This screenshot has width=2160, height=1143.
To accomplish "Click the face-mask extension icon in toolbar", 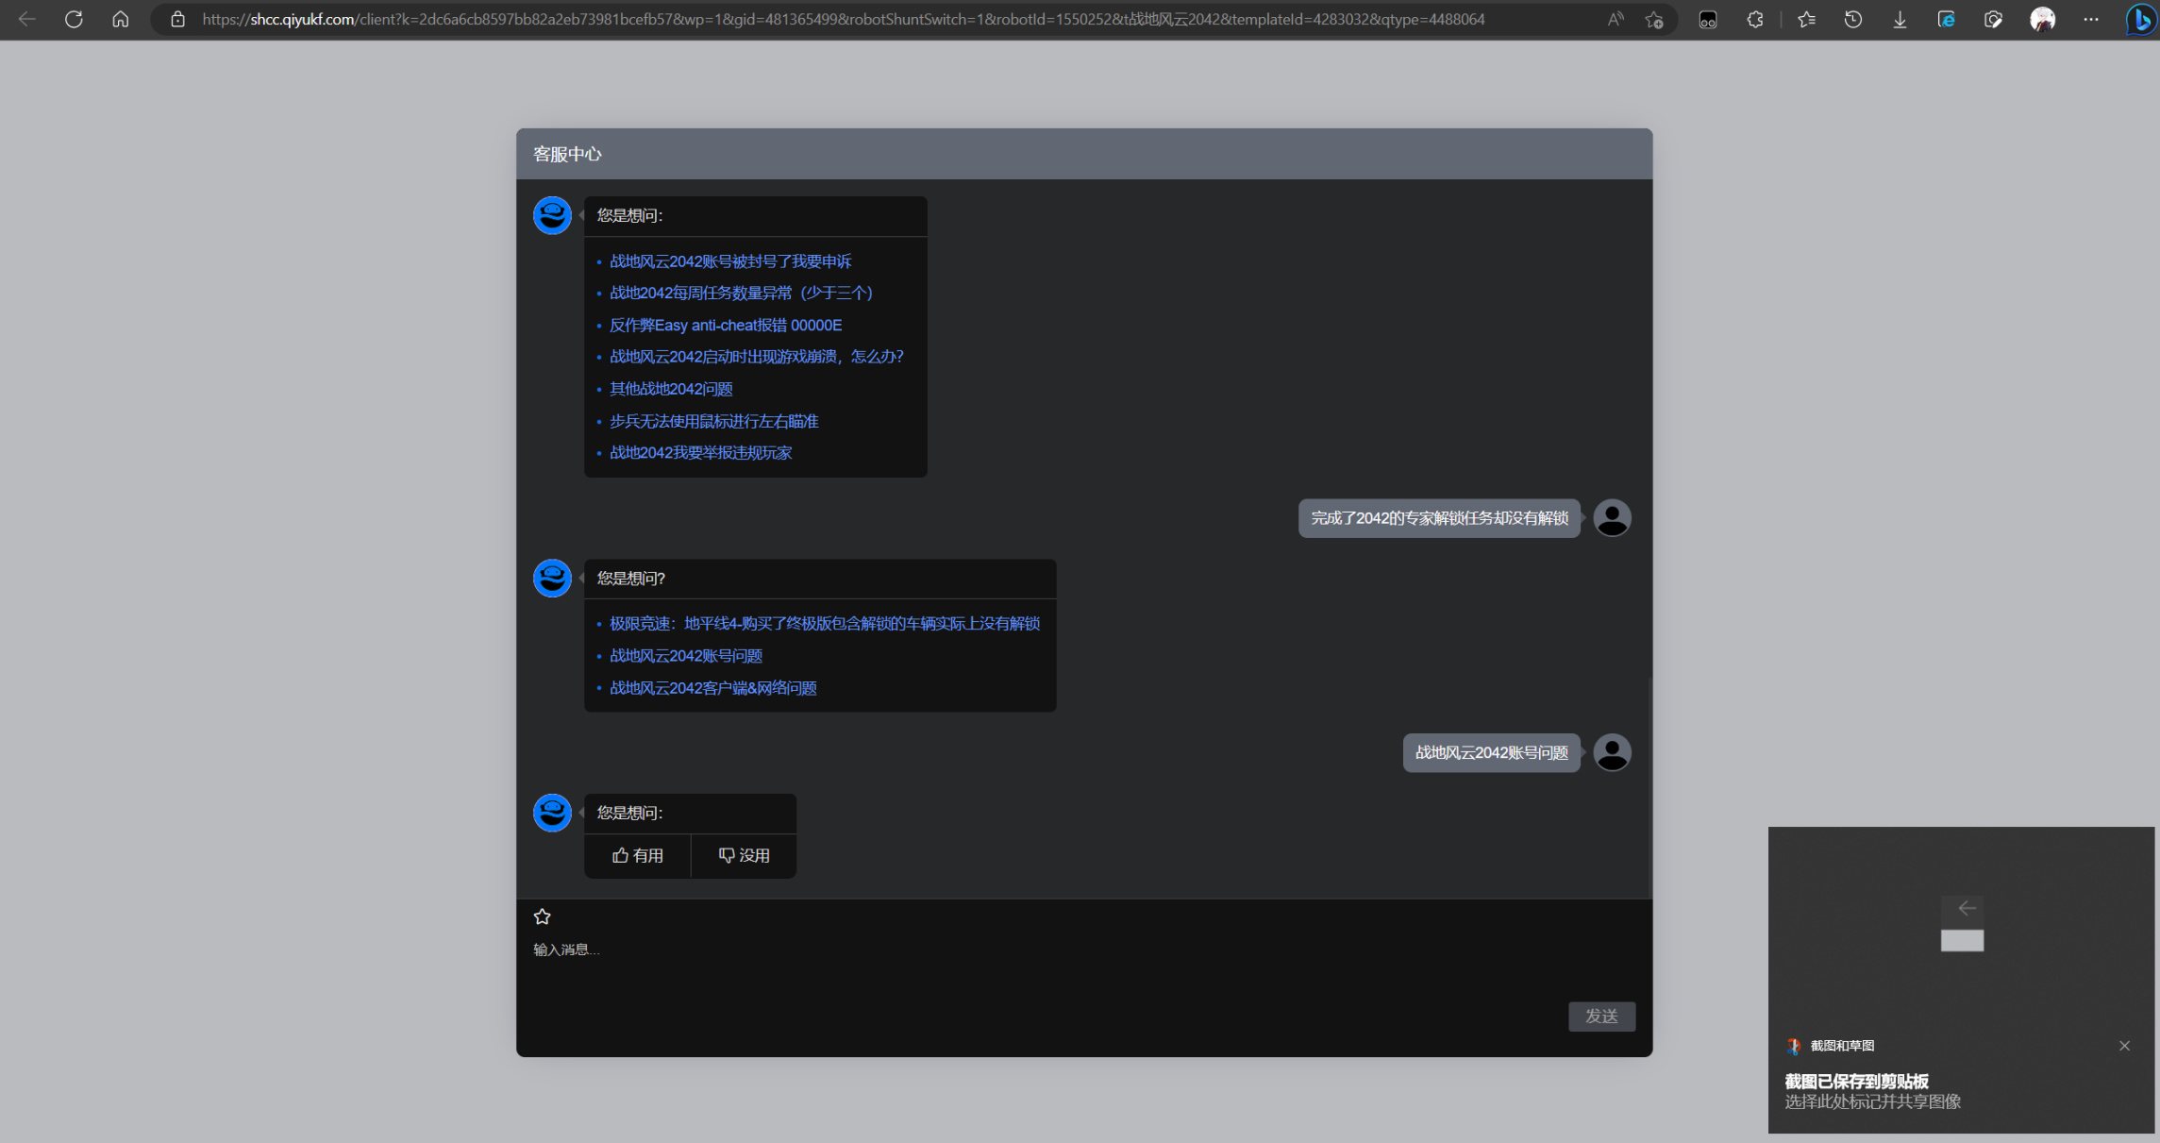I will 1708,19.
